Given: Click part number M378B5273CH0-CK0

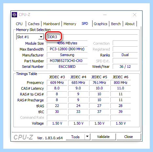Looking at the screenshot, I should click(x=67, y=61).
